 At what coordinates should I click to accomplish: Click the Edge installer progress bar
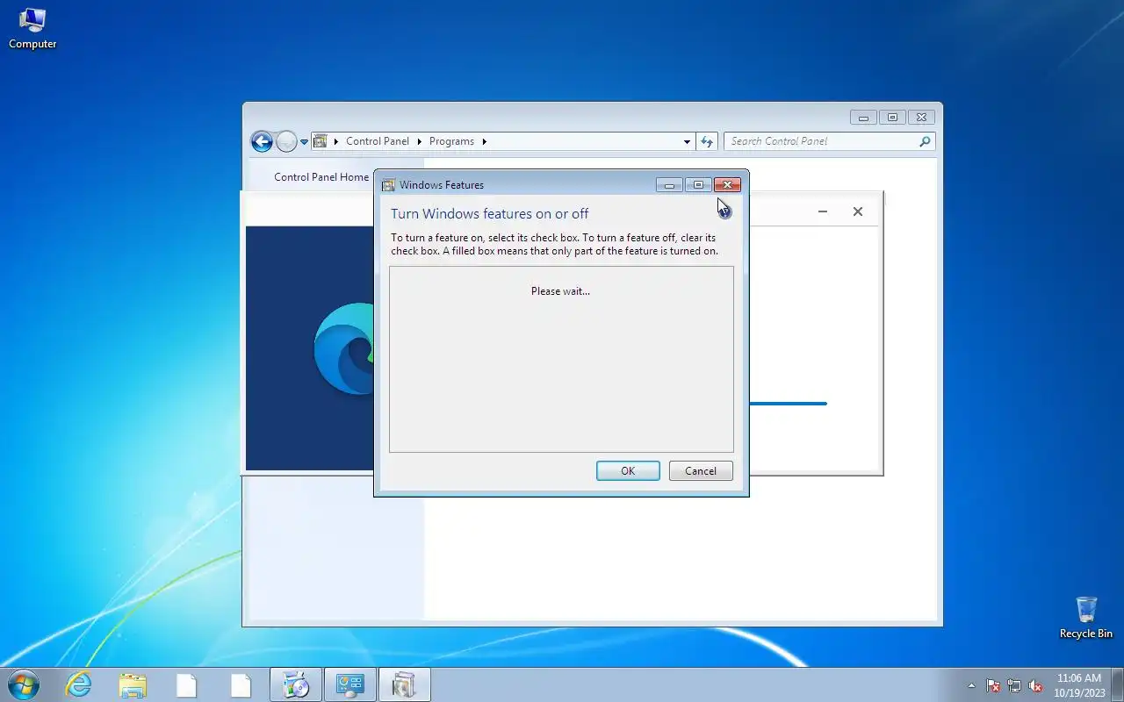pyautogui.click(x=788, y=404)
